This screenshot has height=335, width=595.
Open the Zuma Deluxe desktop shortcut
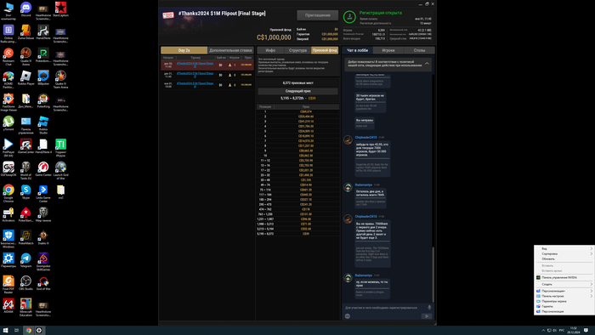[25, 32]
